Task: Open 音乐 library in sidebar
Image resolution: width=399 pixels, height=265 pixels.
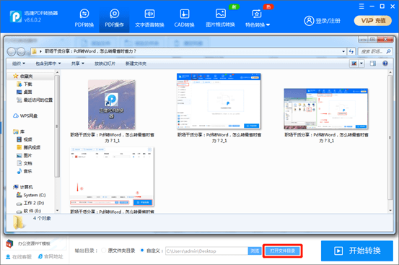Action: 25,171
